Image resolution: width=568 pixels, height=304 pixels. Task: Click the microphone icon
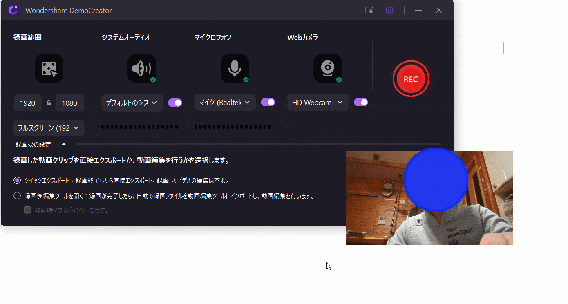(235, 69)
